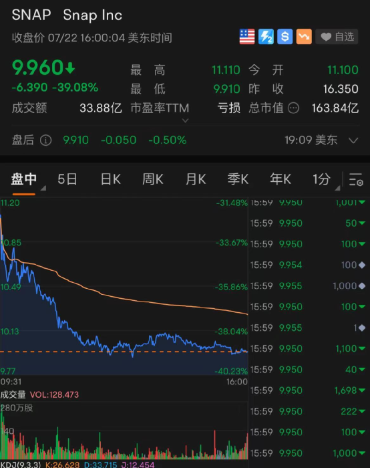Tap the day low value 9.910
The width and height of the screenshot is (370, 468).
(226, 89)
